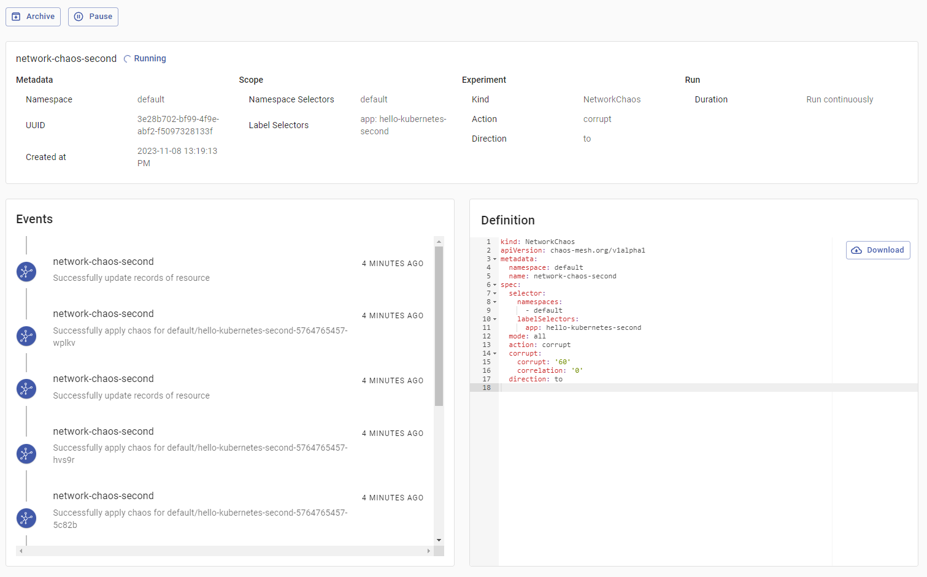Click the code line 'apiVersion: chaos-mesh.org/v1alpha1'

572,251
